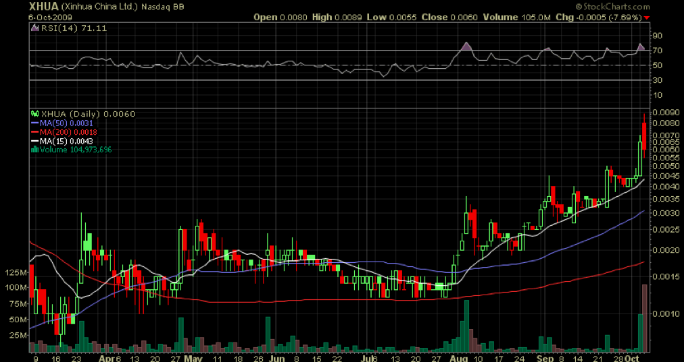
Task: Click the Low 0.0055 value
Action: [x=392, y=18]
